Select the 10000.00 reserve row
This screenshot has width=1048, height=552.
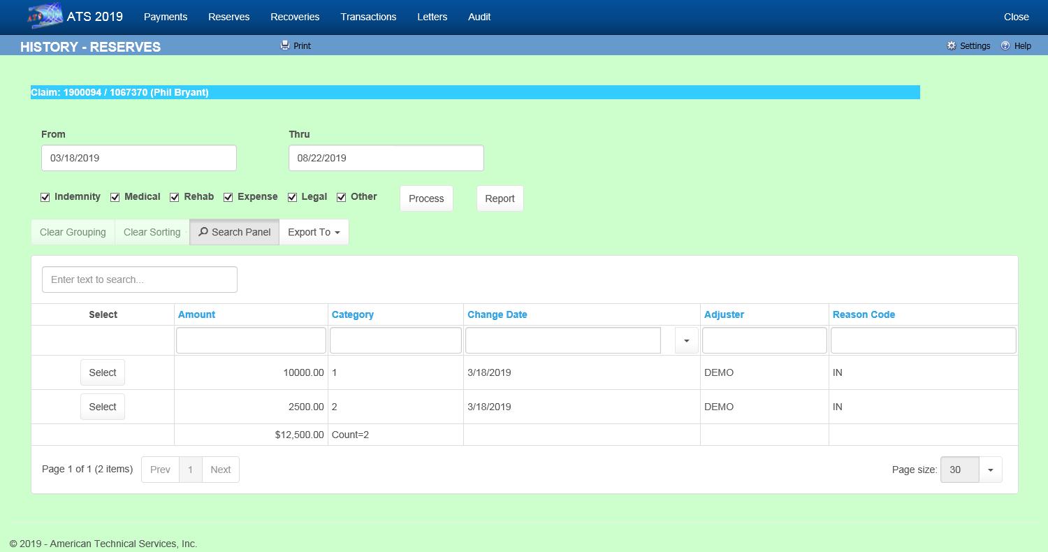(x=103, y=372)
